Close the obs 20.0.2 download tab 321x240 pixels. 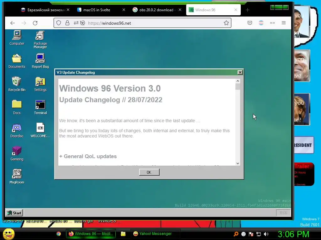180,10
